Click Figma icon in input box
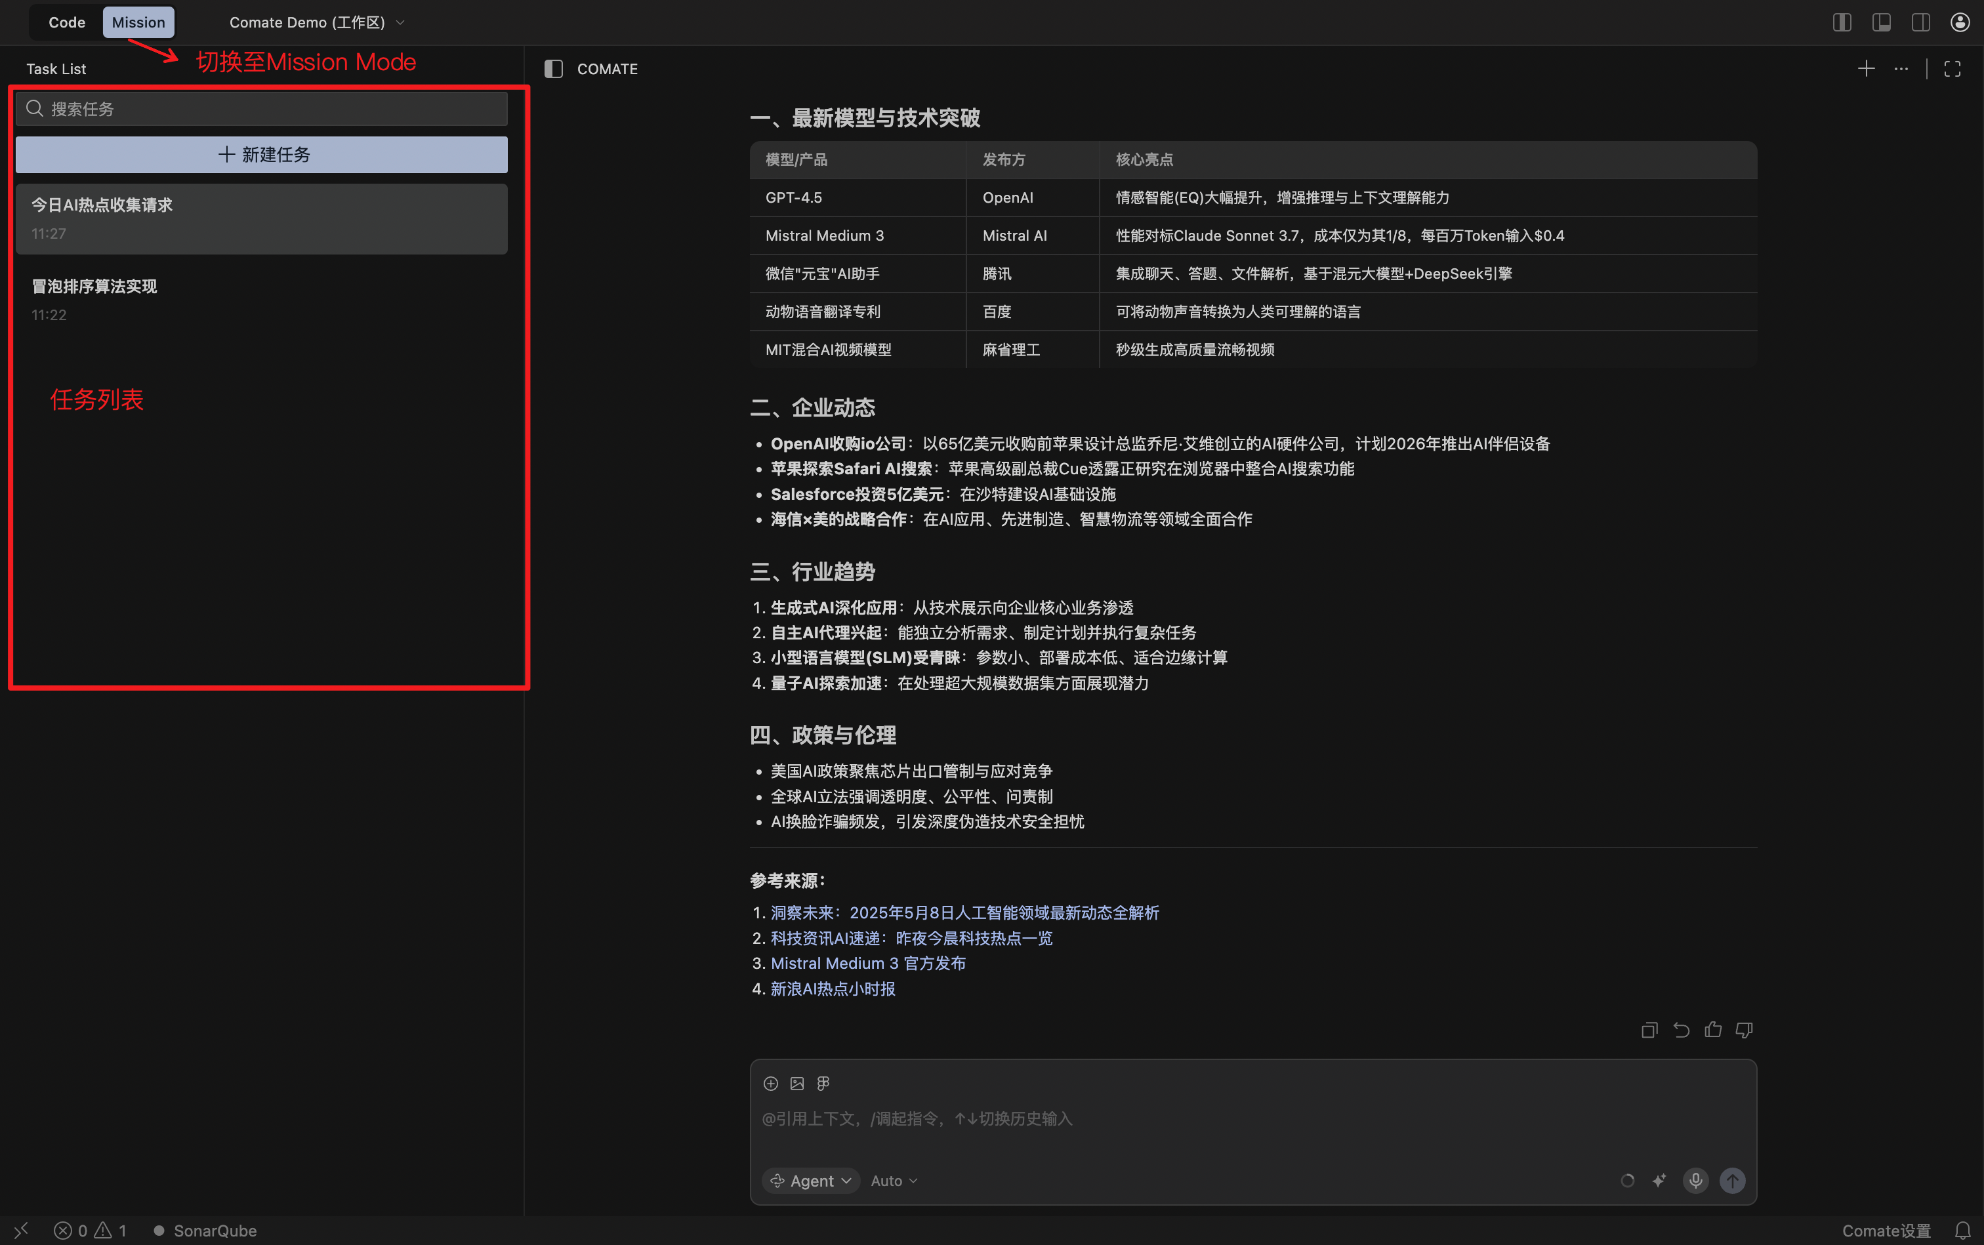 [x=823, y=1084]
